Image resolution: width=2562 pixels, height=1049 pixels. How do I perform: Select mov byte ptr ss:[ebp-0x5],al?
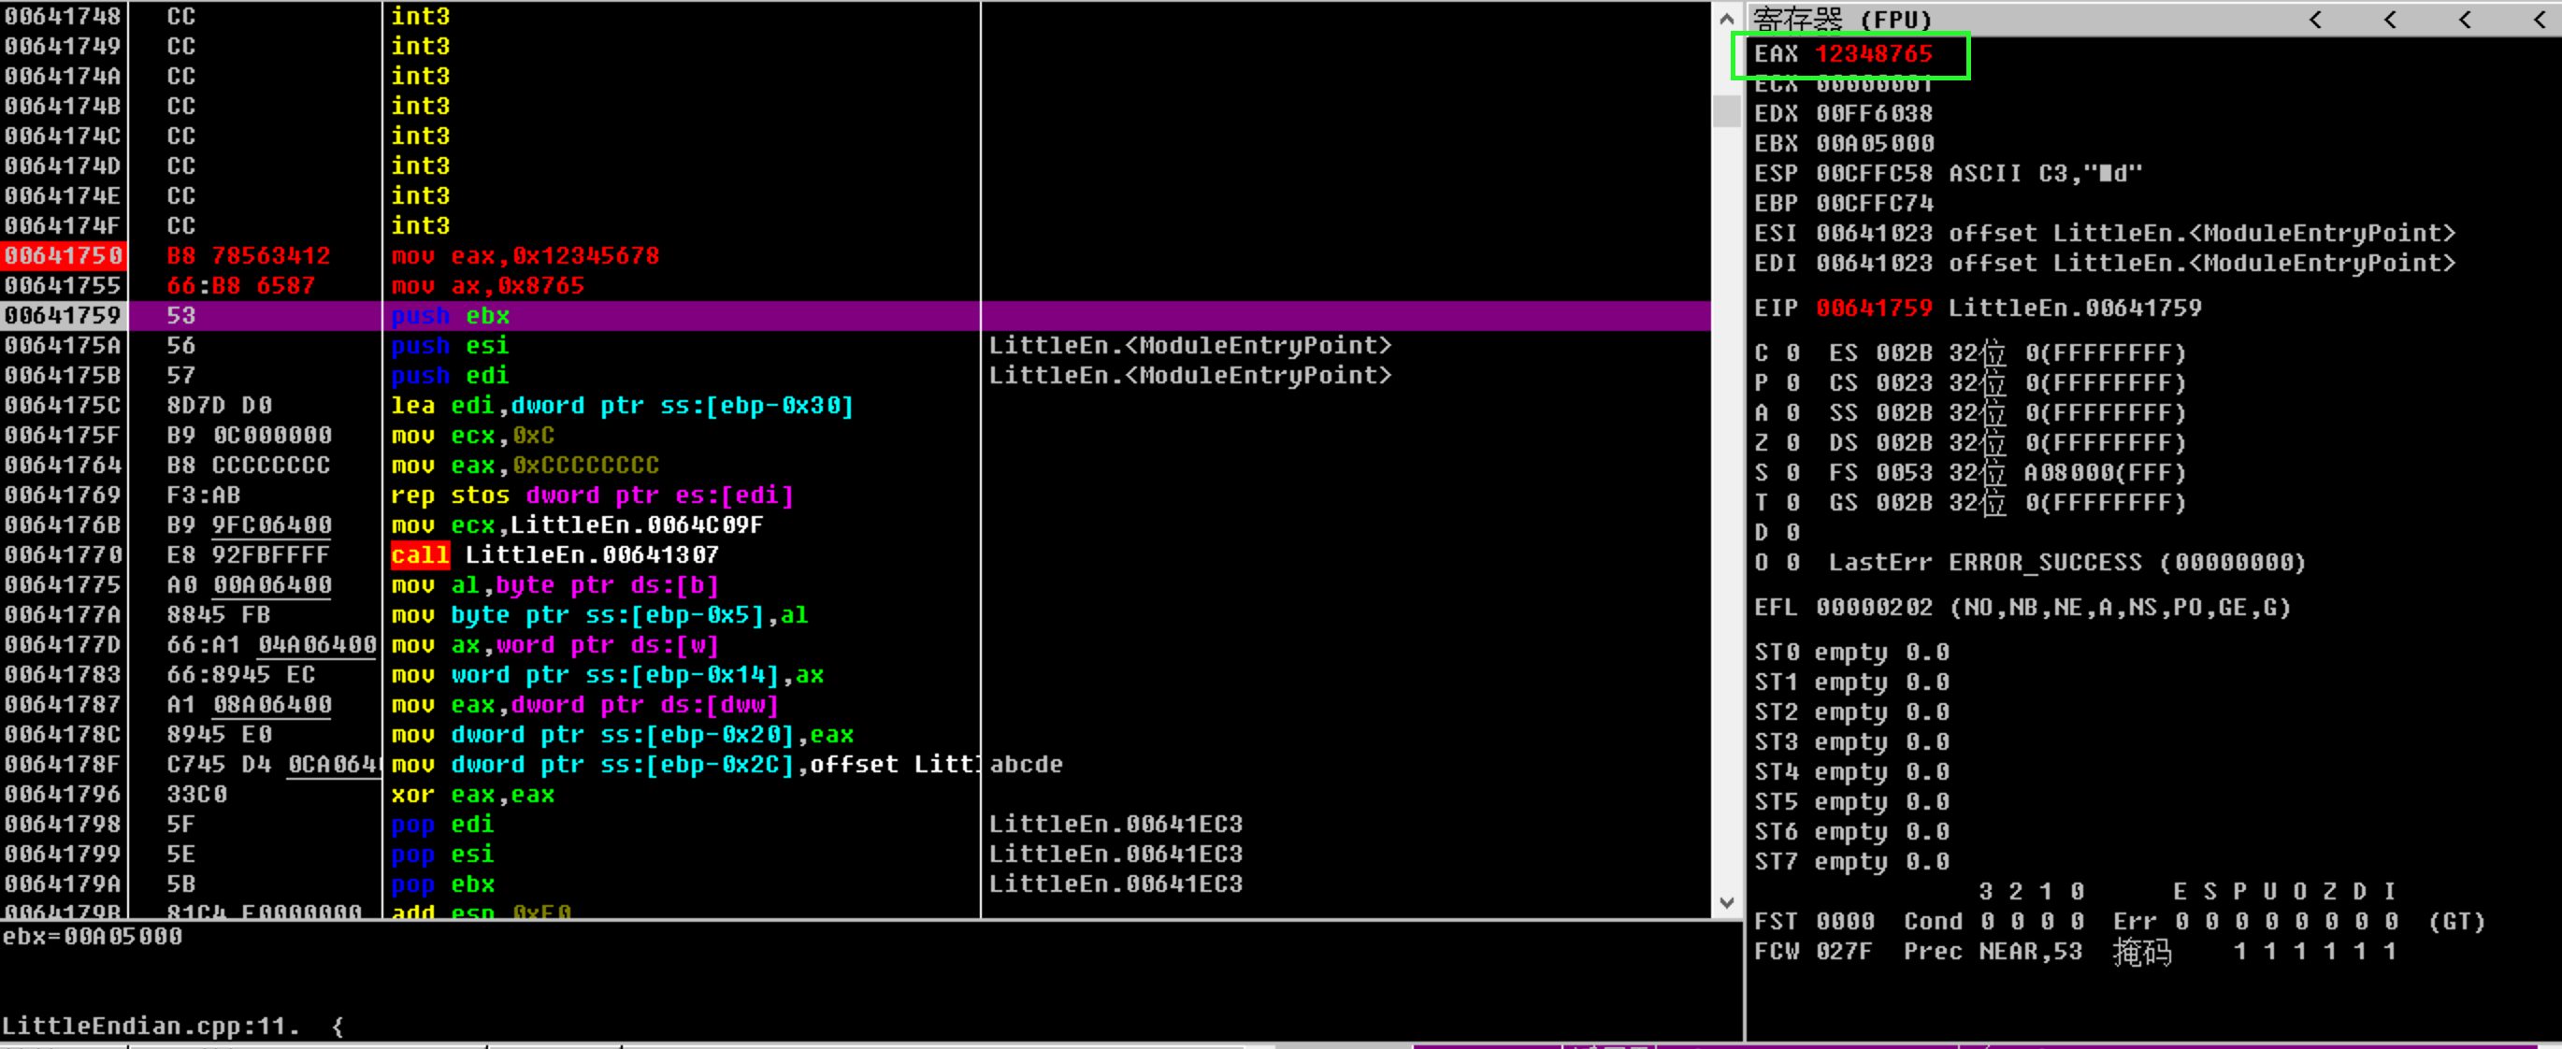pos(598,614)
